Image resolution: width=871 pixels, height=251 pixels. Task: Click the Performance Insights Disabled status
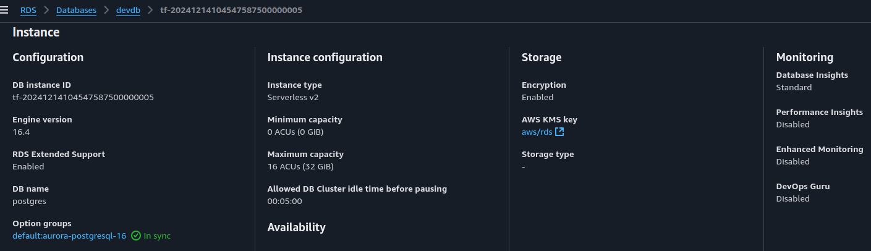[792, 124]
